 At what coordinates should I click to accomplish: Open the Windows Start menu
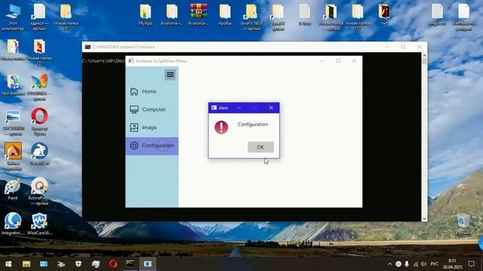click(8, 264)
